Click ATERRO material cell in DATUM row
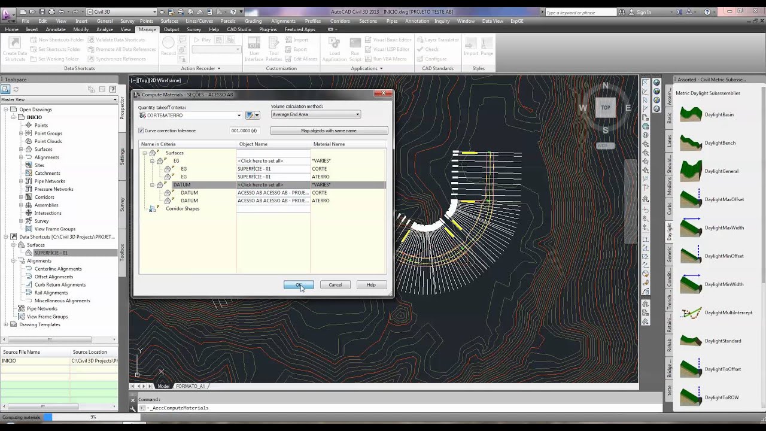 click(x=321, y=201)
